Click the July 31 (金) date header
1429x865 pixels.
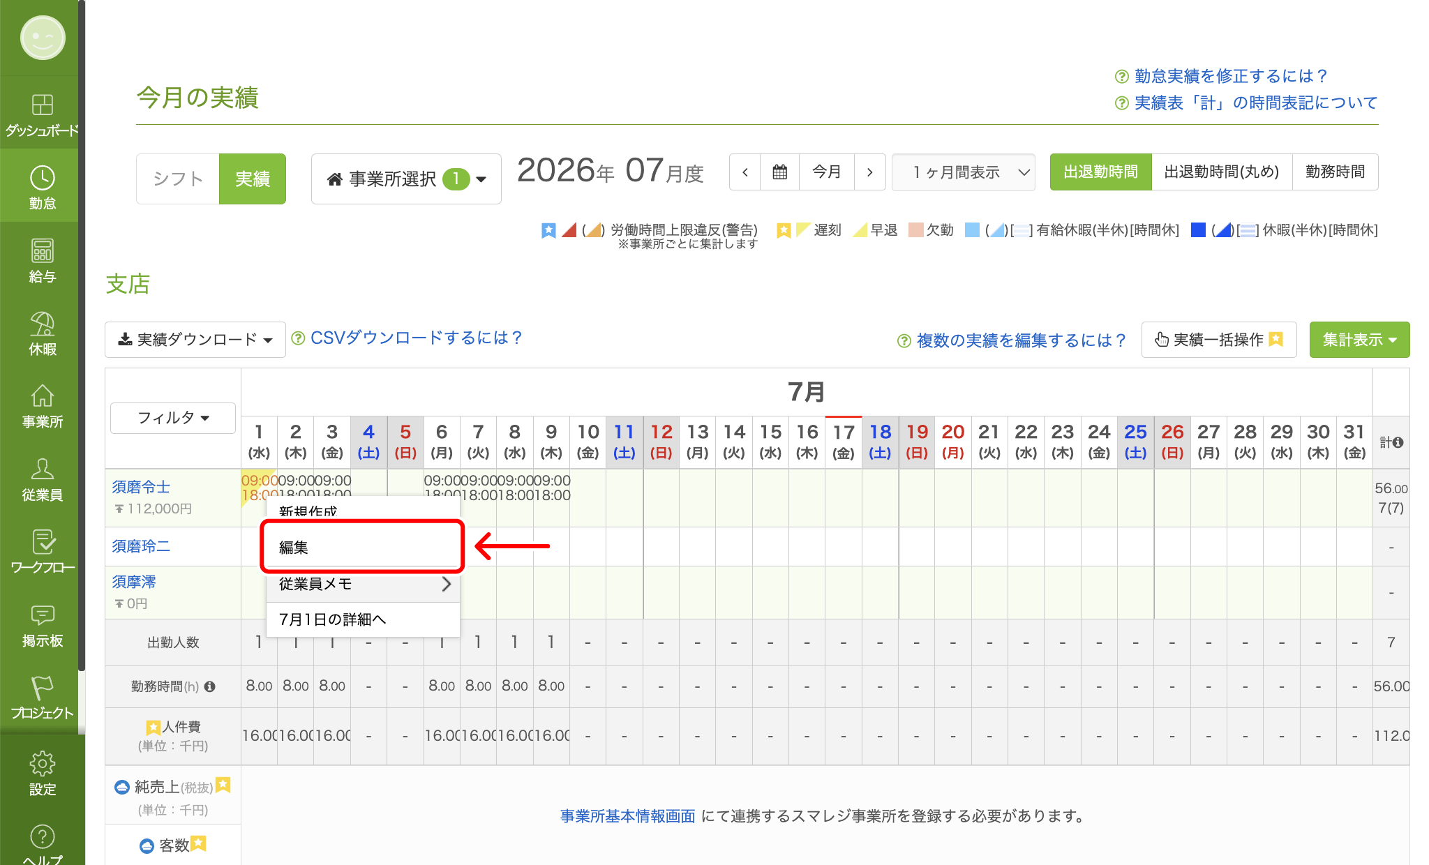[1354, 442]
